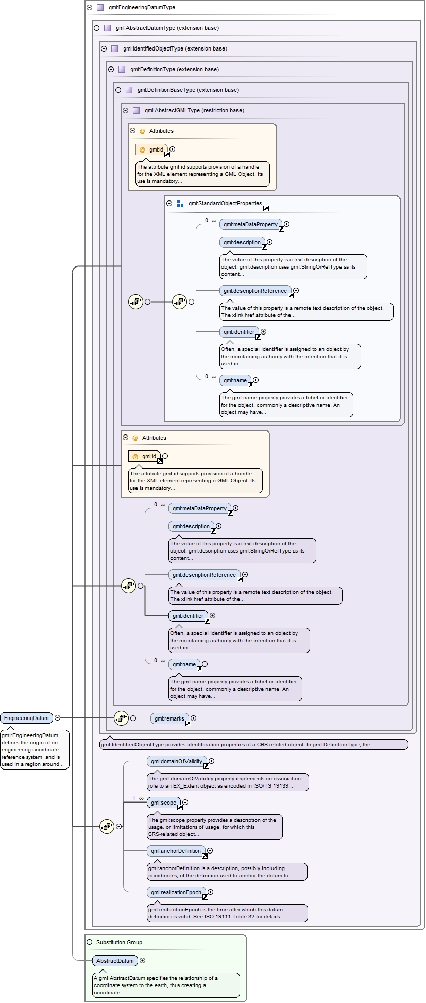Collapse sequence node beside gml:scope group
This screenshot has height=1003, width=426.
118,826
